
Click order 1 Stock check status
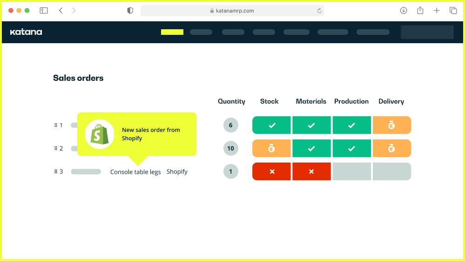pos(272,125)
